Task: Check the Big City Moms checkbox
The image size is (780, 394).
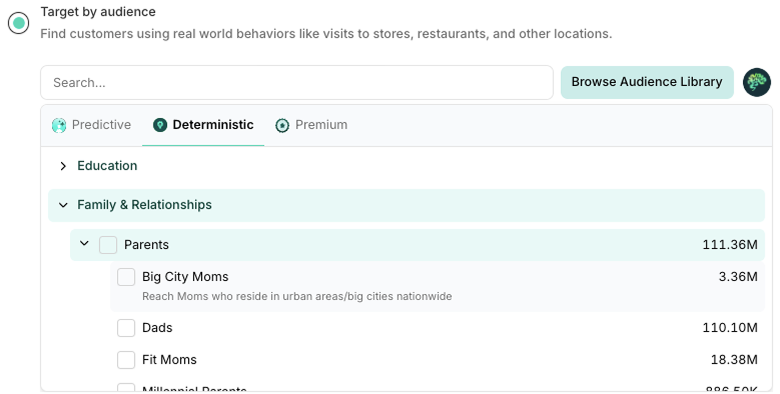Action: pos(126,277)
